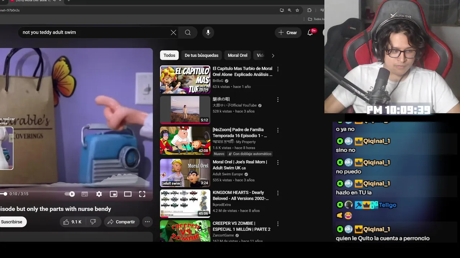Click the Tellgo chat username

coord(387,205)
